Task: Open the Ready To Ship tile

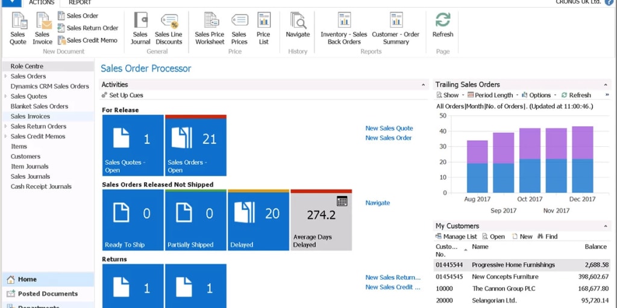Action: [x=133, y=220]
